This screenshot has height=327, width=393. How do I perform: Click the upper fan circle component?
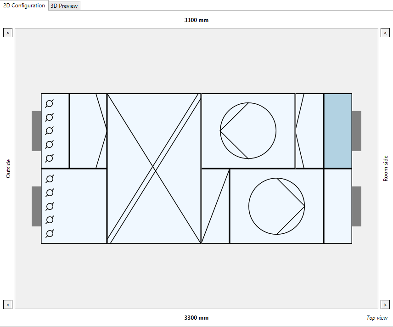tap(248, 130)
